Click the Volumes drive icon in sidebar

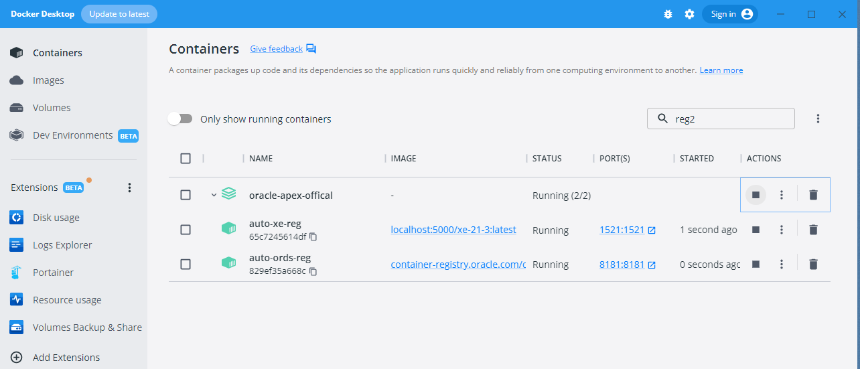[x=17, y=108]
